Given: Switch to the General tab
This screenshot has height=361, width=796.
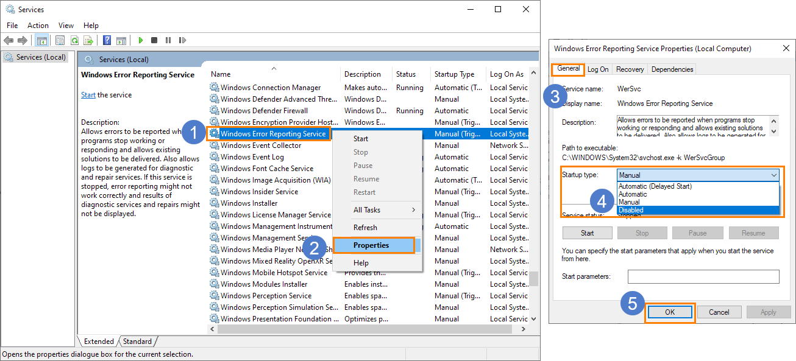Looking at the screenshot, I should (x=568, y=69).
